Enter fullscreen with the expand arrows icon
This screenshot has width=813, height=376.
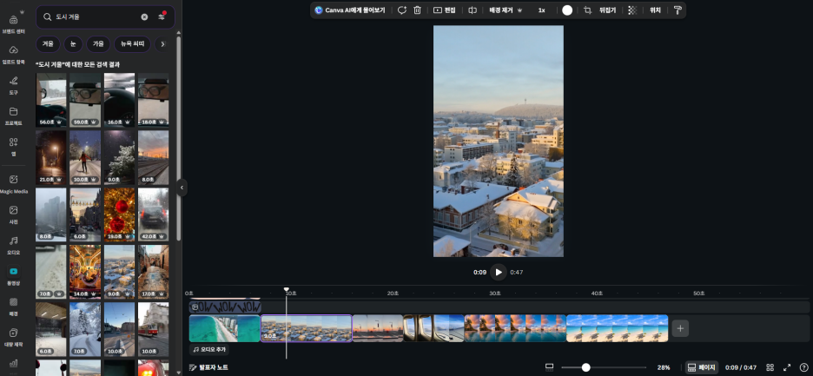tap(787, 367)
